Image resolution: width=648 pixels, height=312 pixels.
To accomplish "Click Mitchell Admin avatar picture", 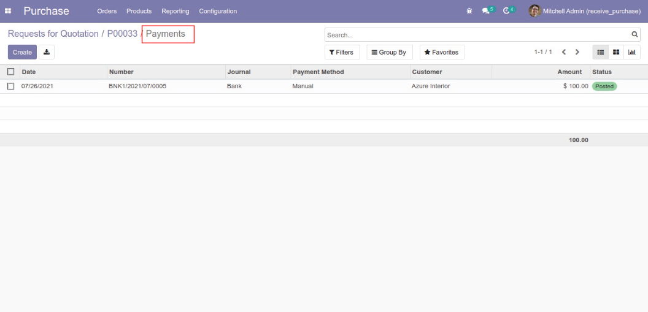I will pos(534,11).
